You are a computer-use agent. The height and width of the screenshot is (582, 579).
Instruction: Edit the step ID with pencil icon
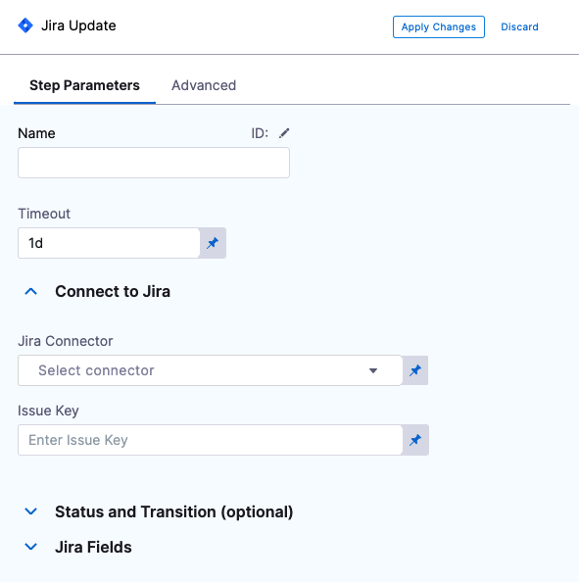(284, 133)
